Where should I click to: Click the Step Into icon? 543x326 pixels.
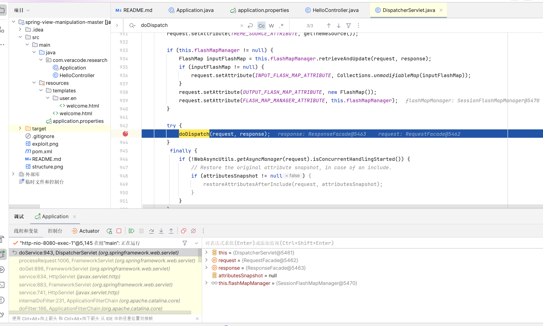click(161, 231)
